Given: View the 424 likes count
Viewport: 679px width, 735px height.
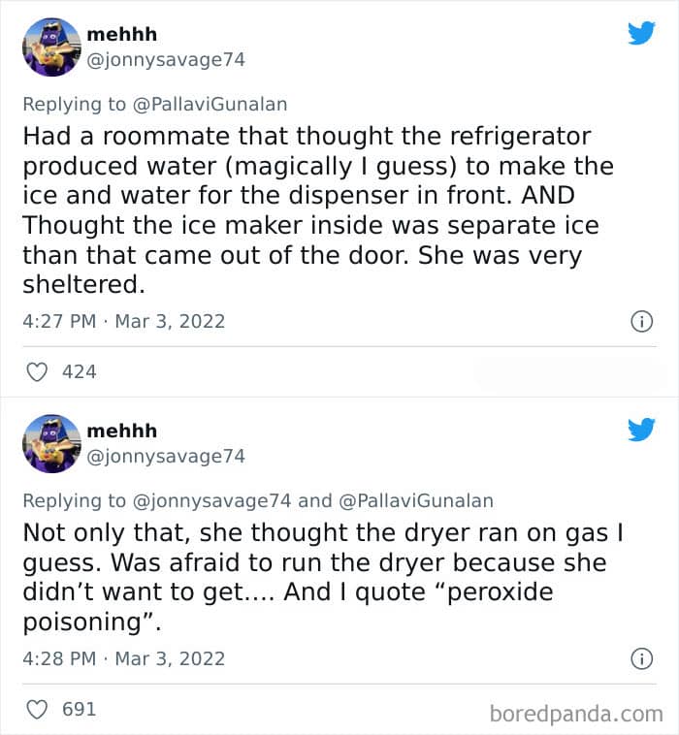Looking at the screenshot, I should click(79, 371).
